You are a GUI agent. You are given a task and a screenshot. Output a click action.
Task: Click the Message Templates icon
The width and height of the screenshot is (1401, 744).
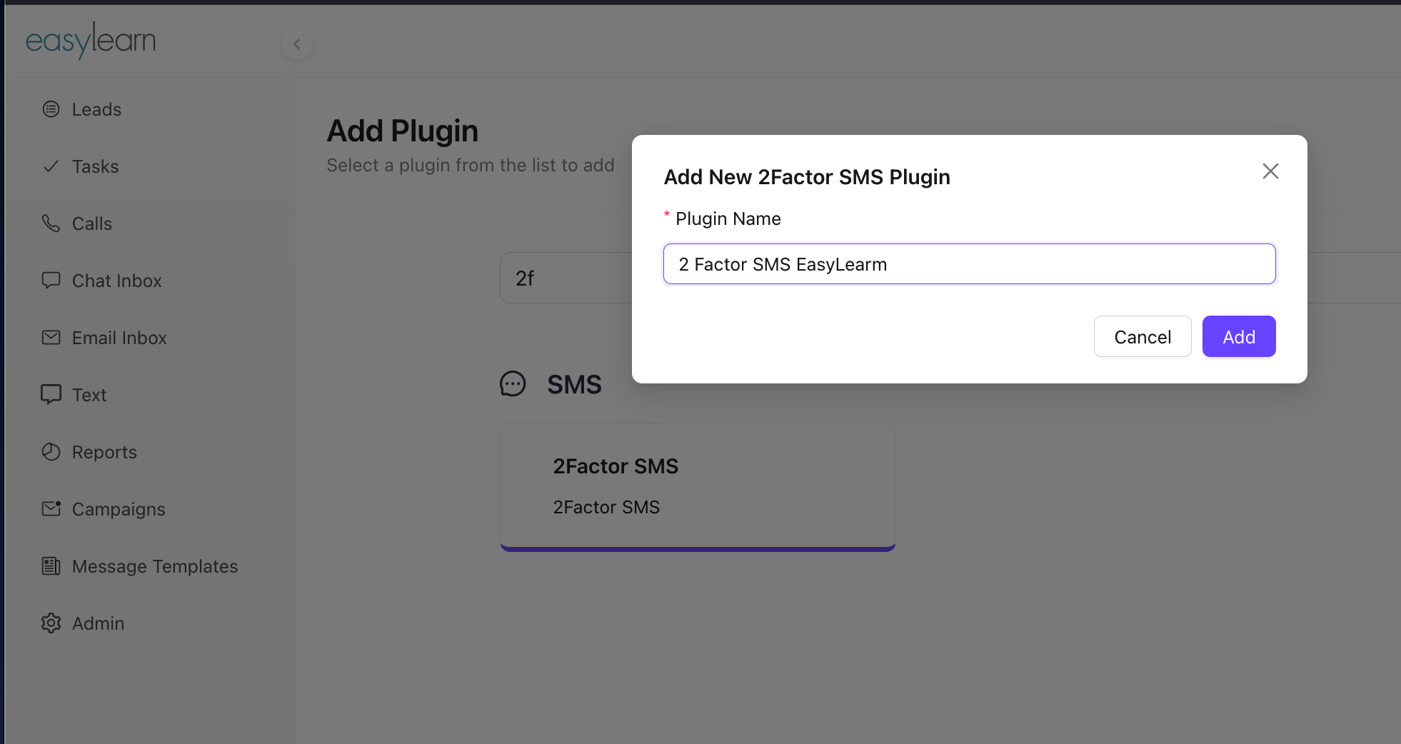51,566
